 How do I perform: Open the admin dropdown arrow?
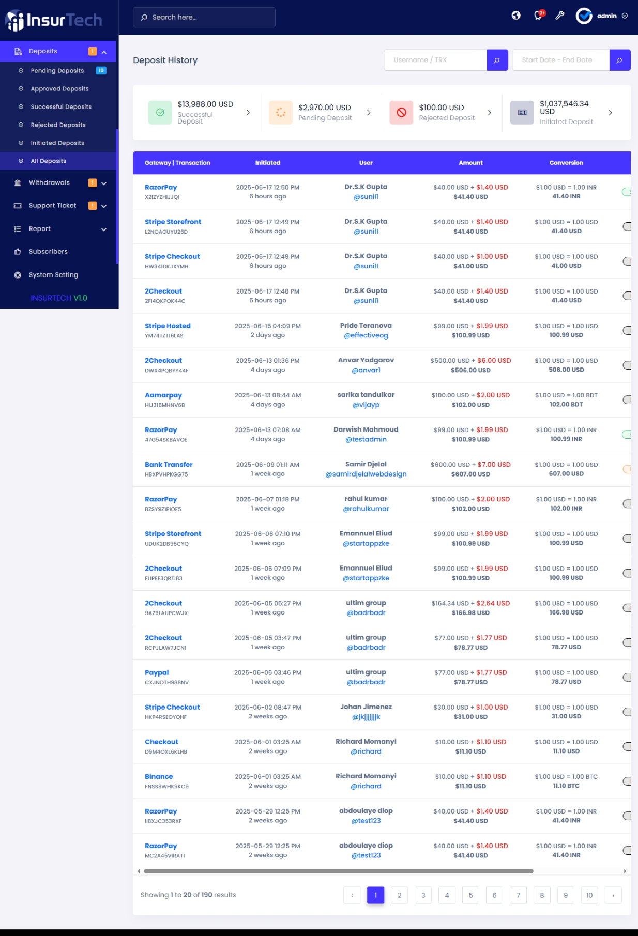pyautogui.click(x=625, y=16)
